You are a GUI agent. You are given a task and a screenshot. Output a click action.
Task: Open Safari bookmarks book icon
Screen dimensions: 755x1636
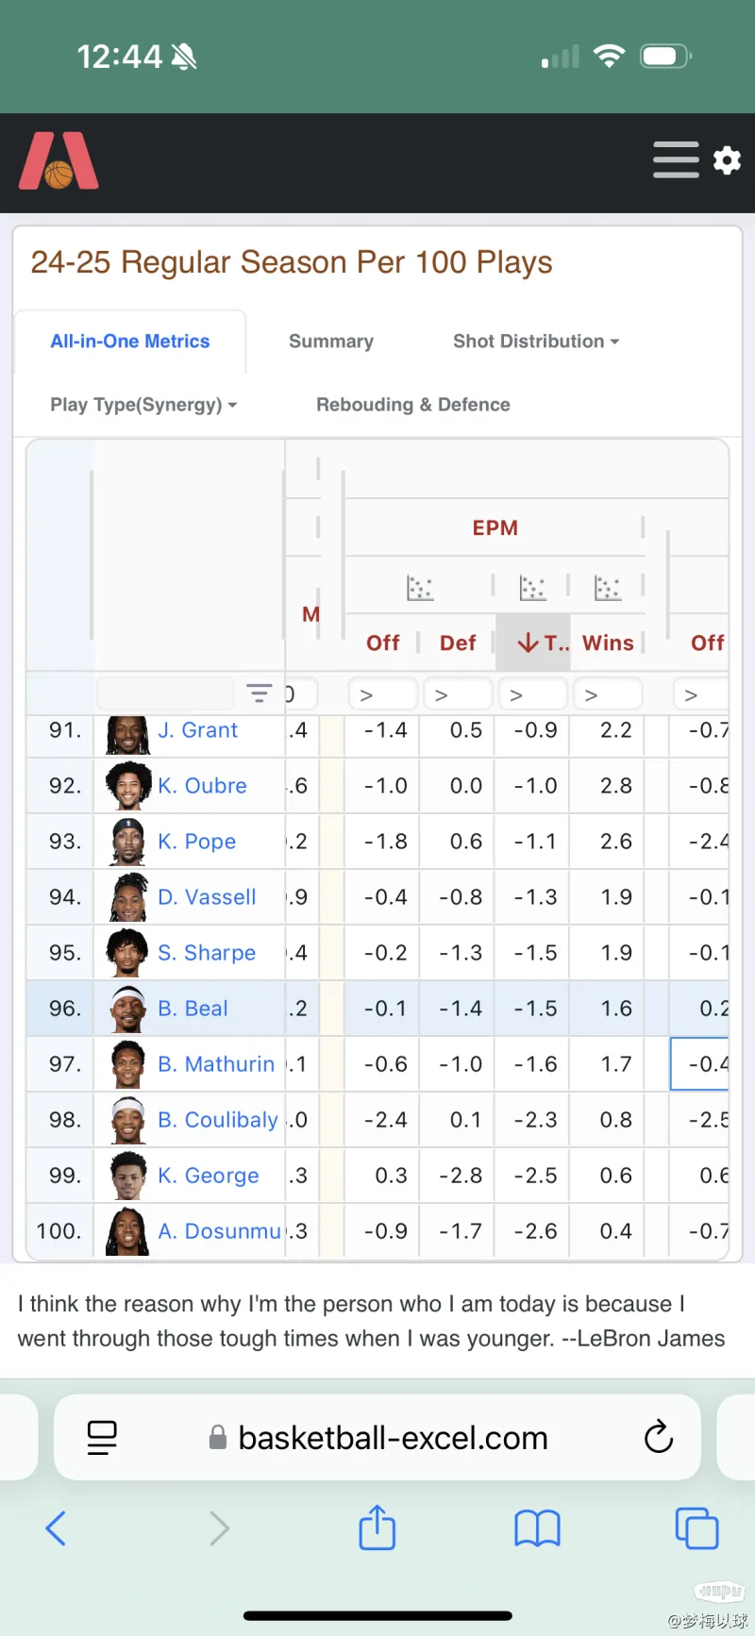(x=537, y=1528)
